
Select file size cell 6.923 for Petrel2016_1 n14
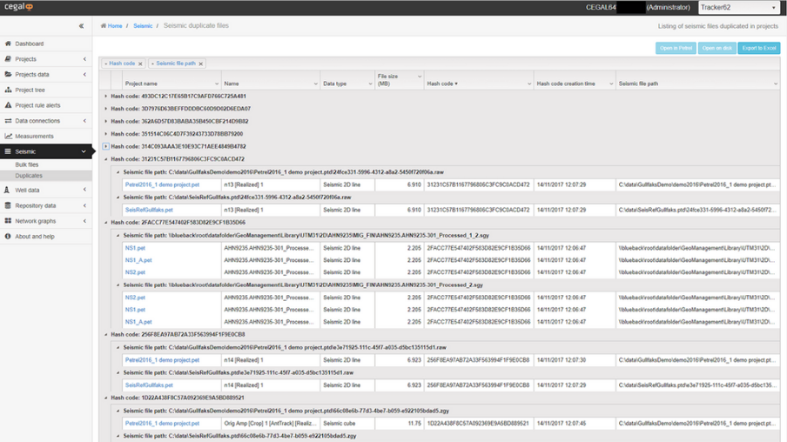[399, 360]
